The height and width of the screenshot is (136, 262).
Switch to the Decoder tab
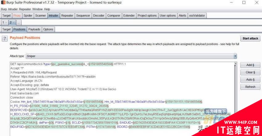pos(99,15)
